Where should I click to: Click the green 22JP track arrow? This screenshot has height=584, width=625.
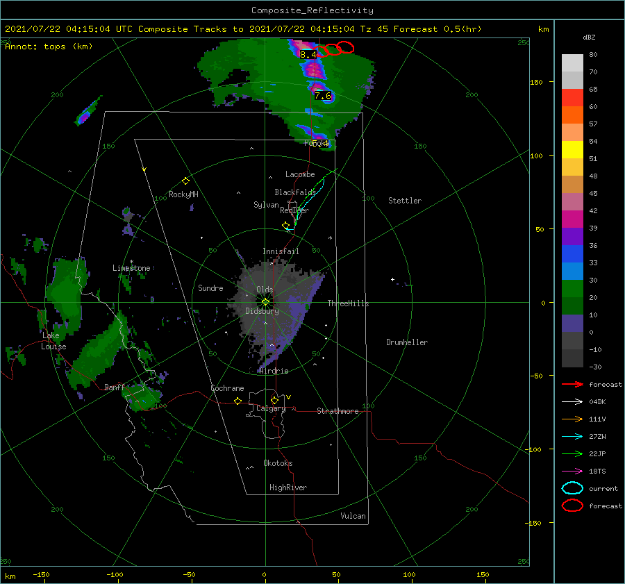[x=572, y=453]
